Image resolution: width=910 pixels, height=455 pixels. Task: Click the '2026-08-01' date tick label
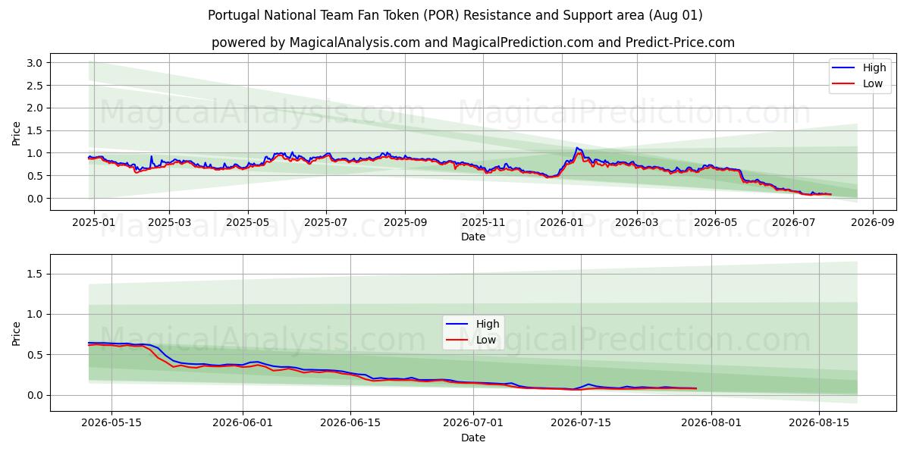712,424
